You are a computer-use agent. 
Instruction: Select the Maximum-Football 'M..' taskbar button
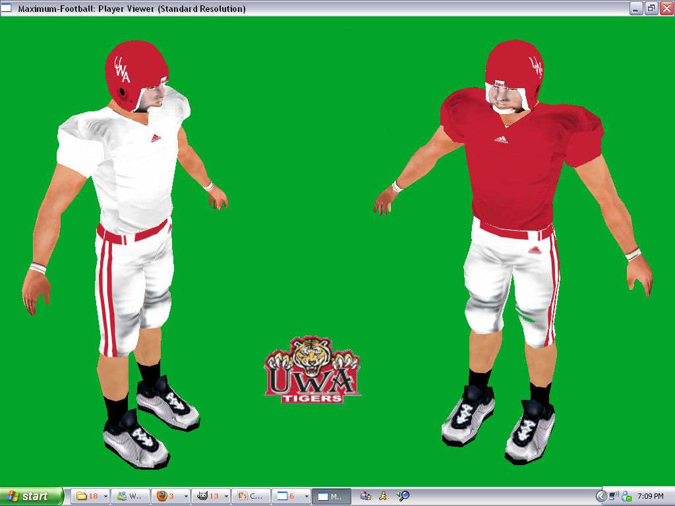click(x=332, y=496)
